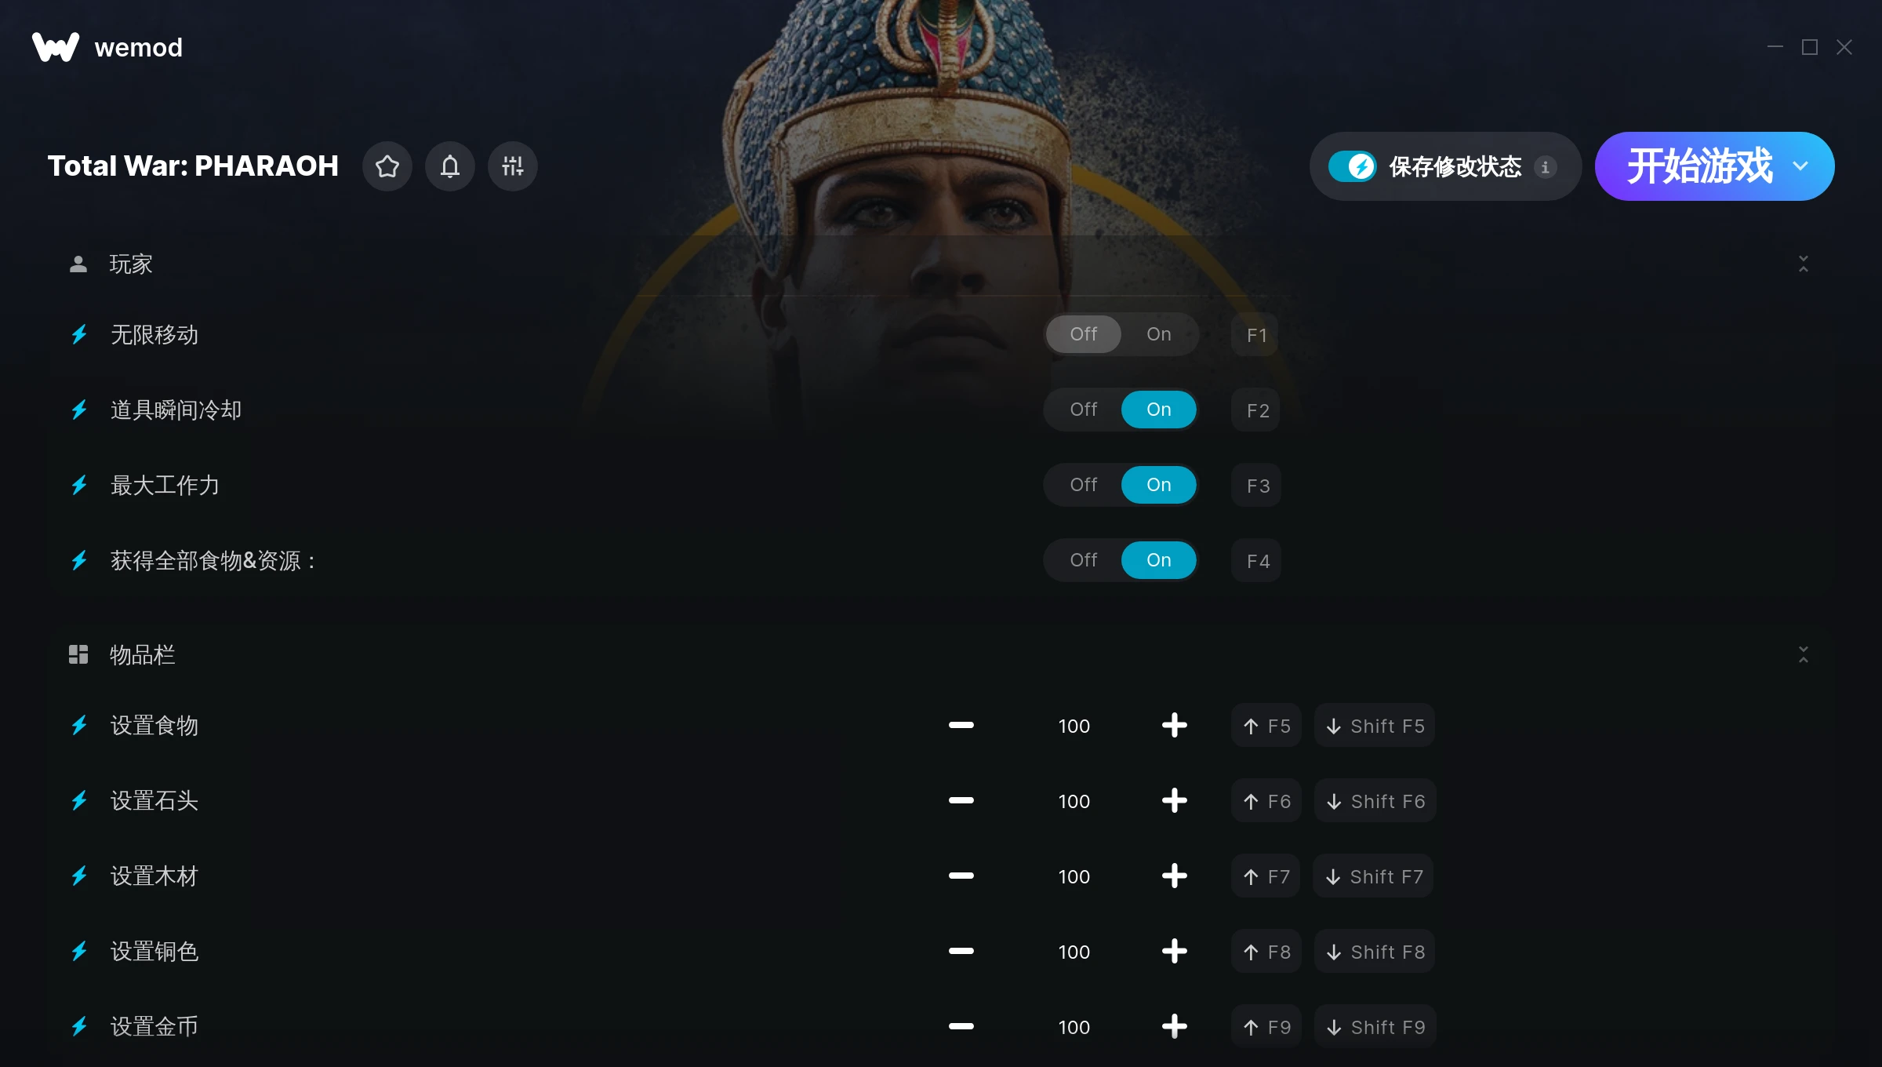Click the F8 increase hotkey button

tap(1266, 952)
